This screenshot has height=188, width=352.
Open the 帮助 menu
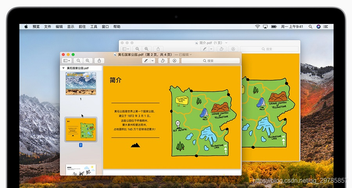(x=117, y=27)
